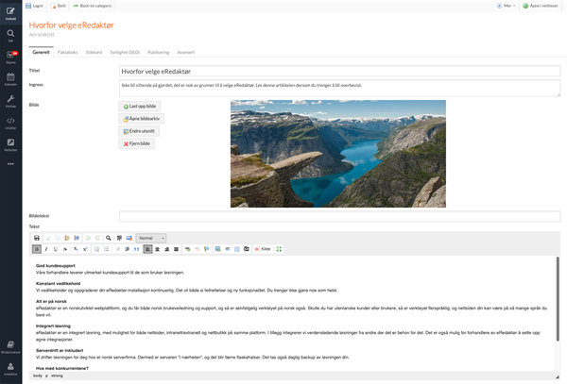Apply subscript formatting
This screenshot has height=384, width=567.
(x=76, y=249)
